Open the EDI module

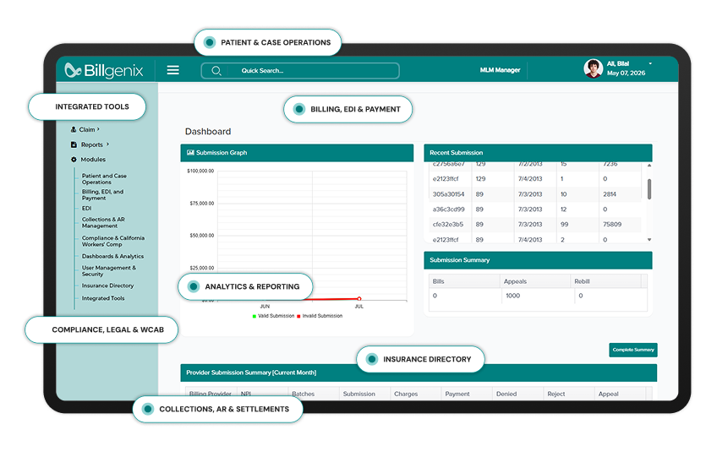point(86,209)
